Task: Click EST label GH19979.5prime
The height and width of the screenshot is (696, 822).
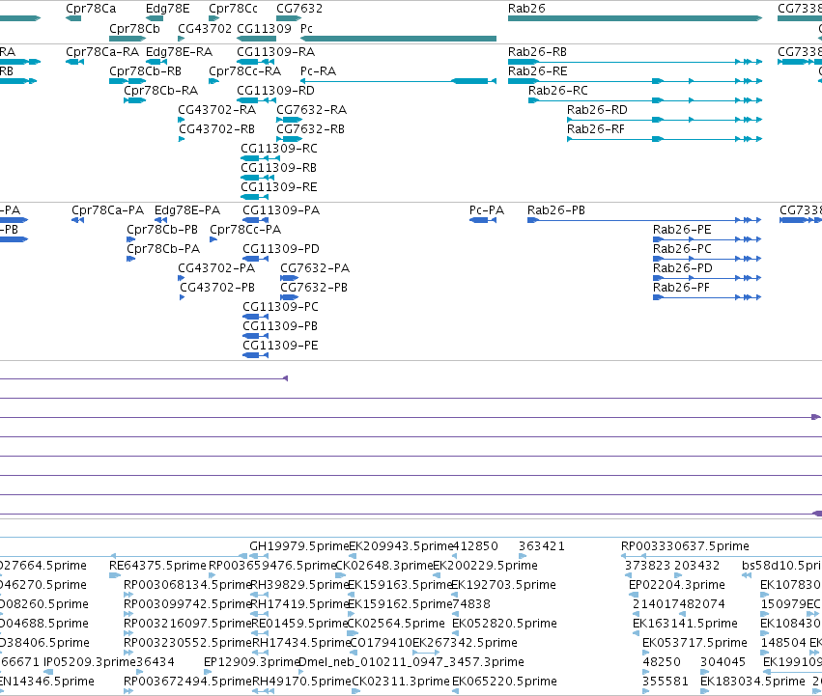Action: point(298,546)
